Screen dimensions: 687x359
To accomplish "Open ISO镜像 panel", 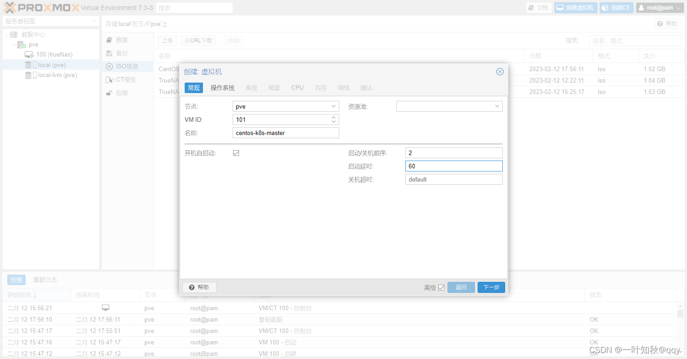I will tap(127, 67).
